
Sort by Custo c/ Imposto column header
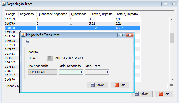tap(102, 14)
